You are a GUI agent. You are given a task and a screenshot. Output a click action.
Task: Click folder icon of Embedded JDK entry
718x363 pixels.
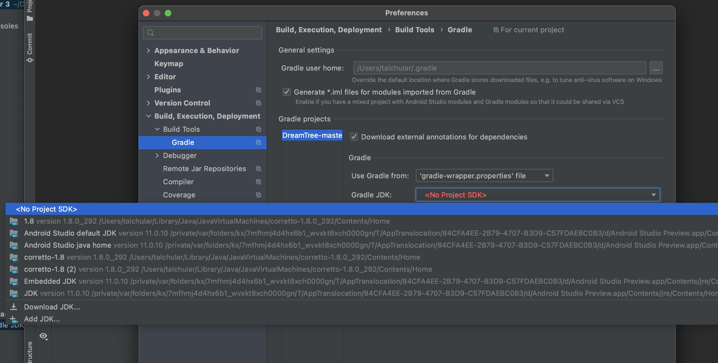[x=14, y=282]
